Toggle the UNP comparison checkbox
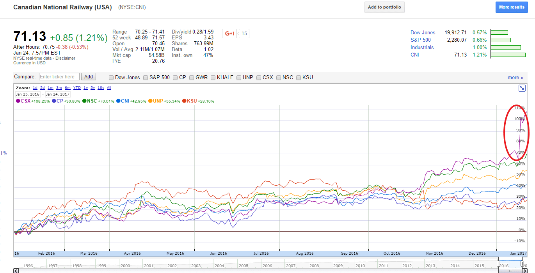Screen dimensions: 535x273 tap(239, 78)
